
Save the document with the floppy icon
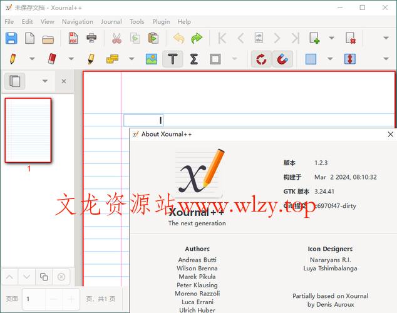pos(11,38)
